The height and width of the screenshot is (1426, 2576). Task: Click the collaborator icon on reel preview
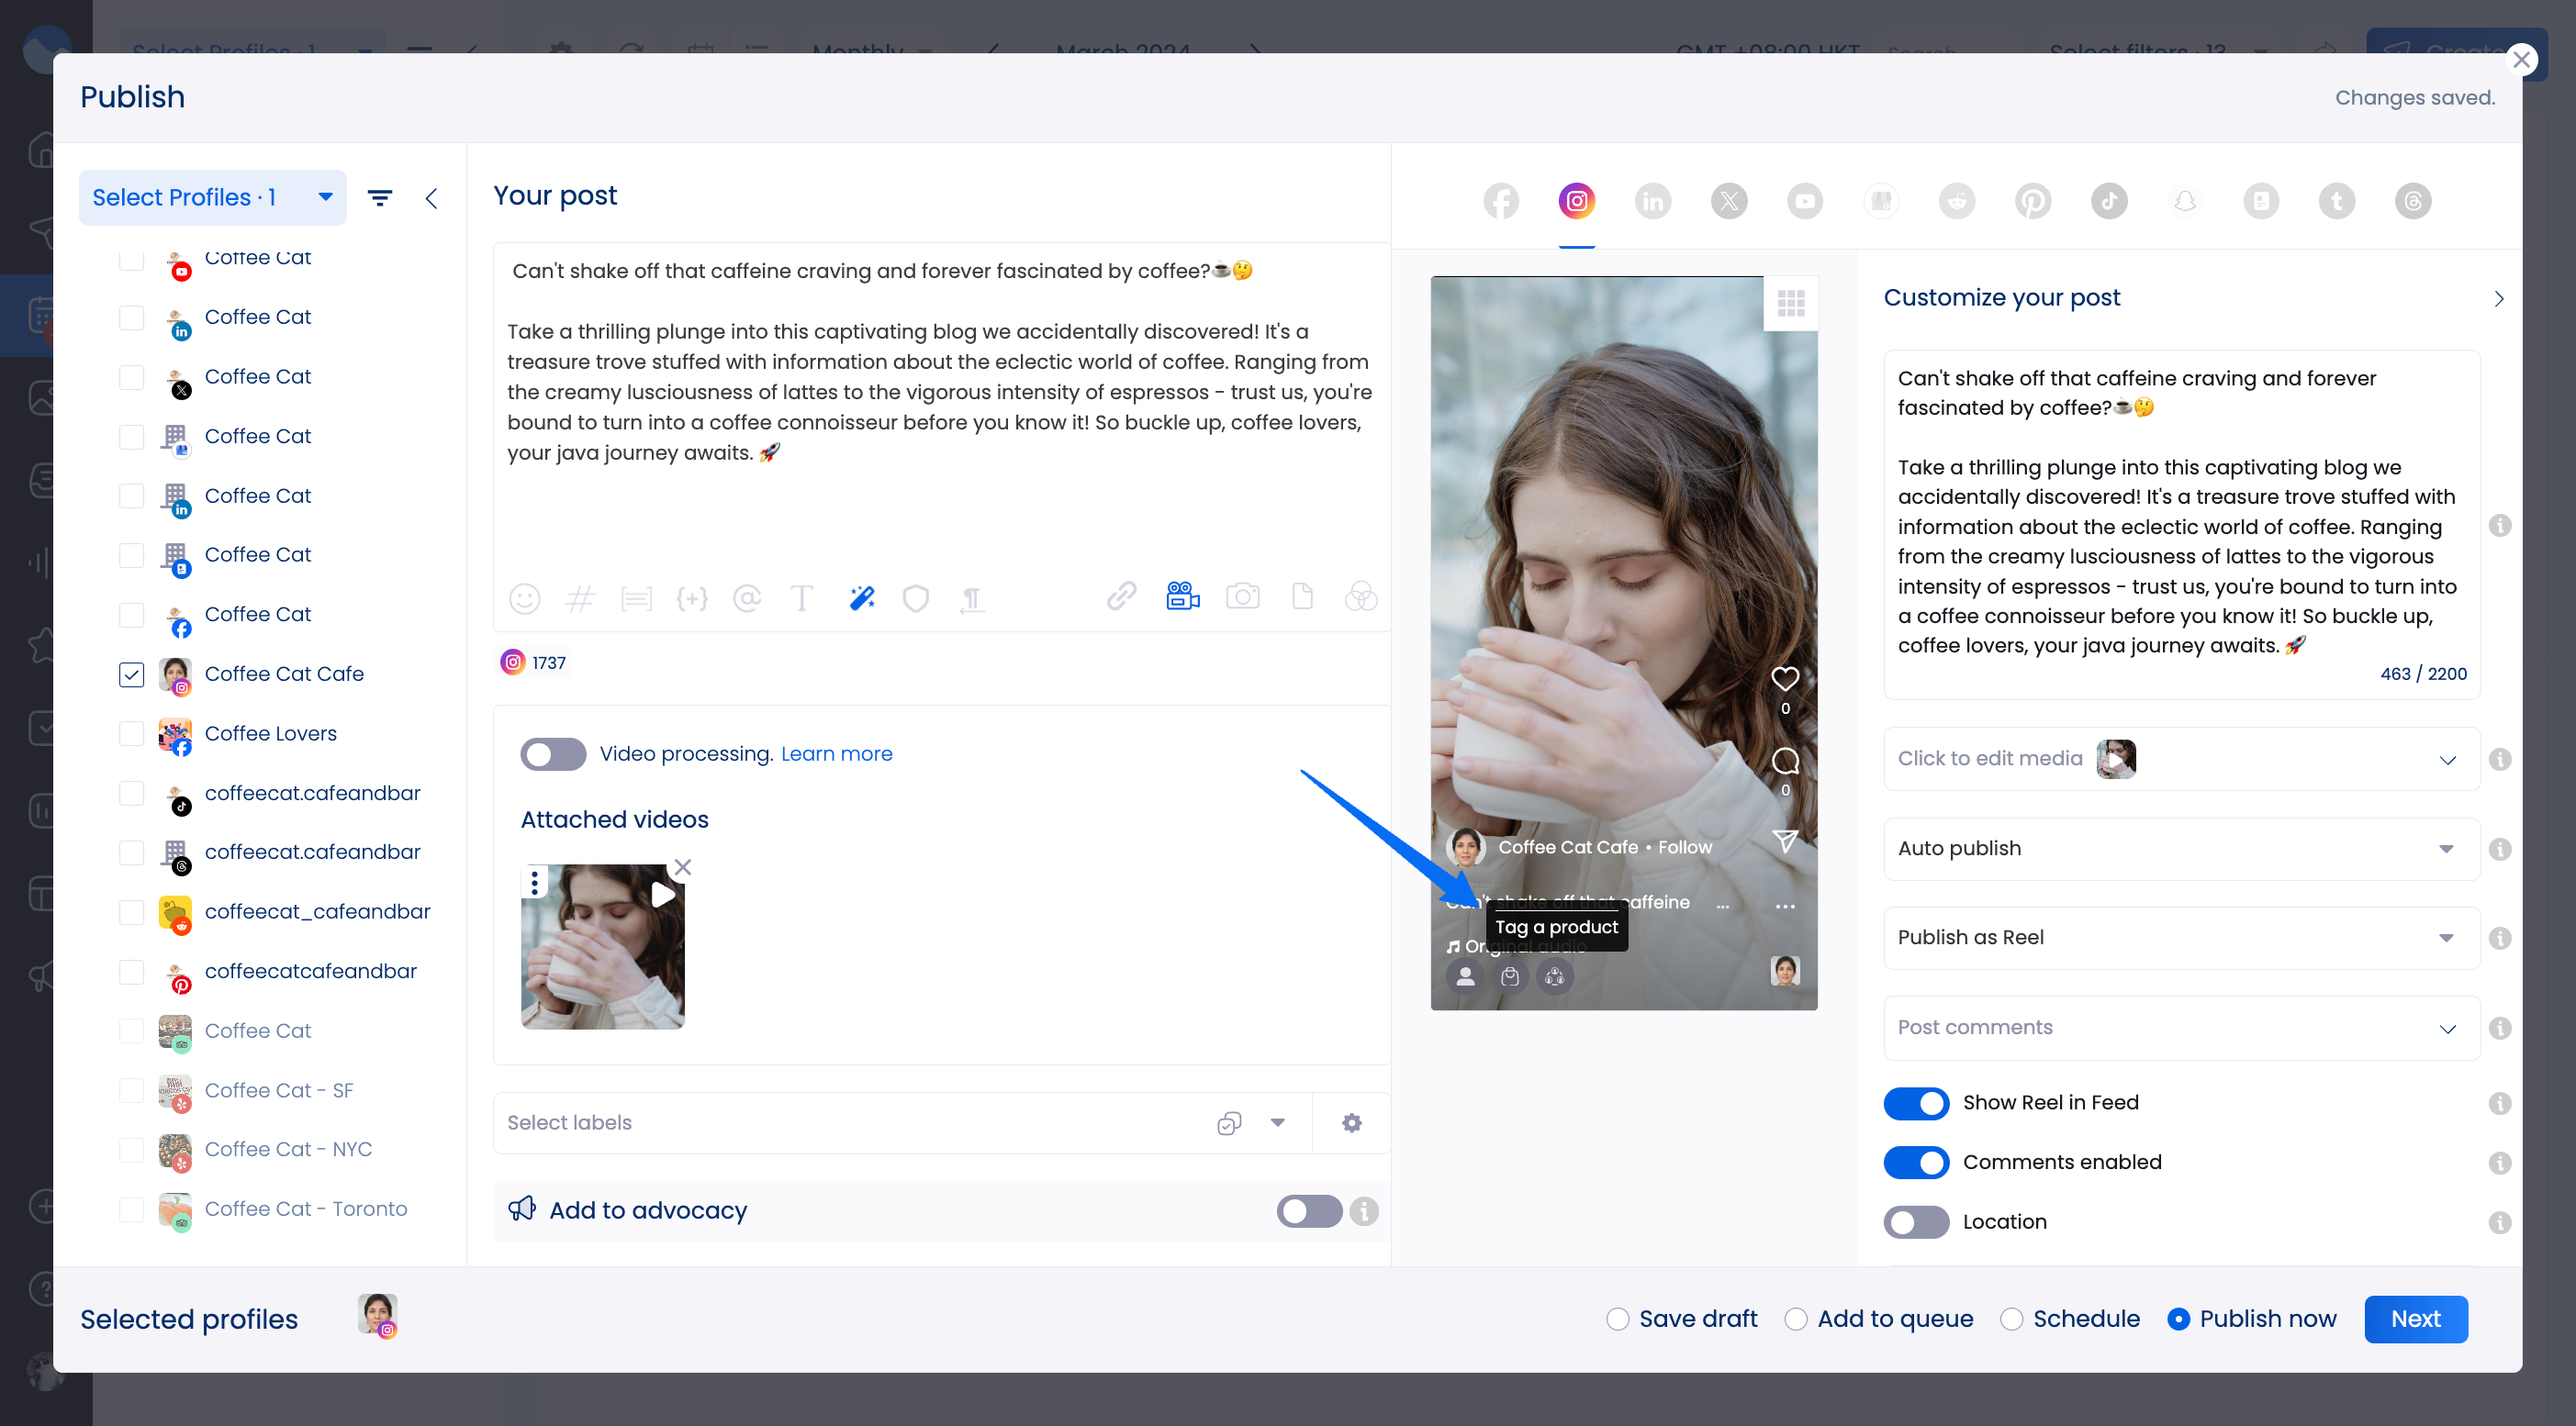(1555, 976)
